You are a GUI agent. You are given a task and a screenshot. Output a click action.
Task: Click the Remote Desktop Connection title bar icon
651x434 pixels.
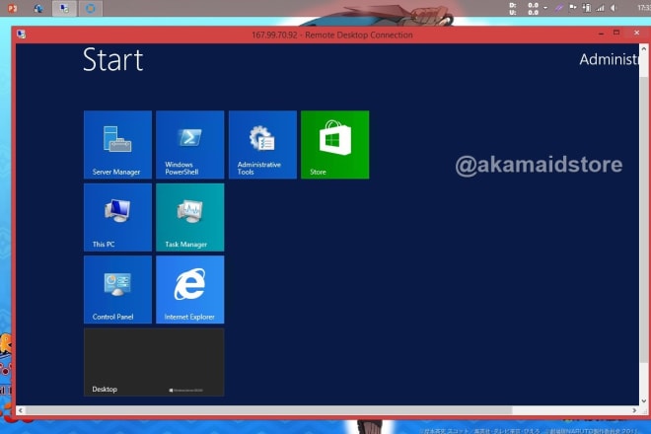point(21,35)
